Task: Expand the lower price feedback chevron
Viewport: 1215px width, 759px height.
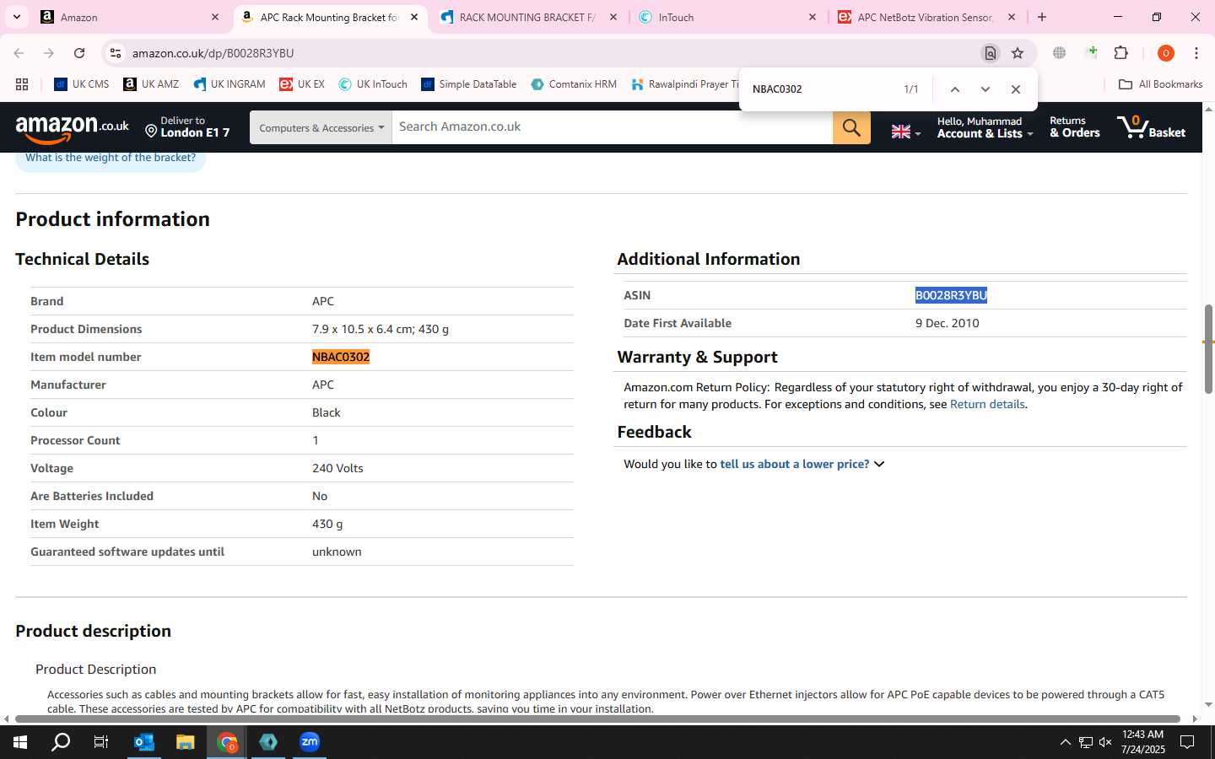Action: point(879,464)
